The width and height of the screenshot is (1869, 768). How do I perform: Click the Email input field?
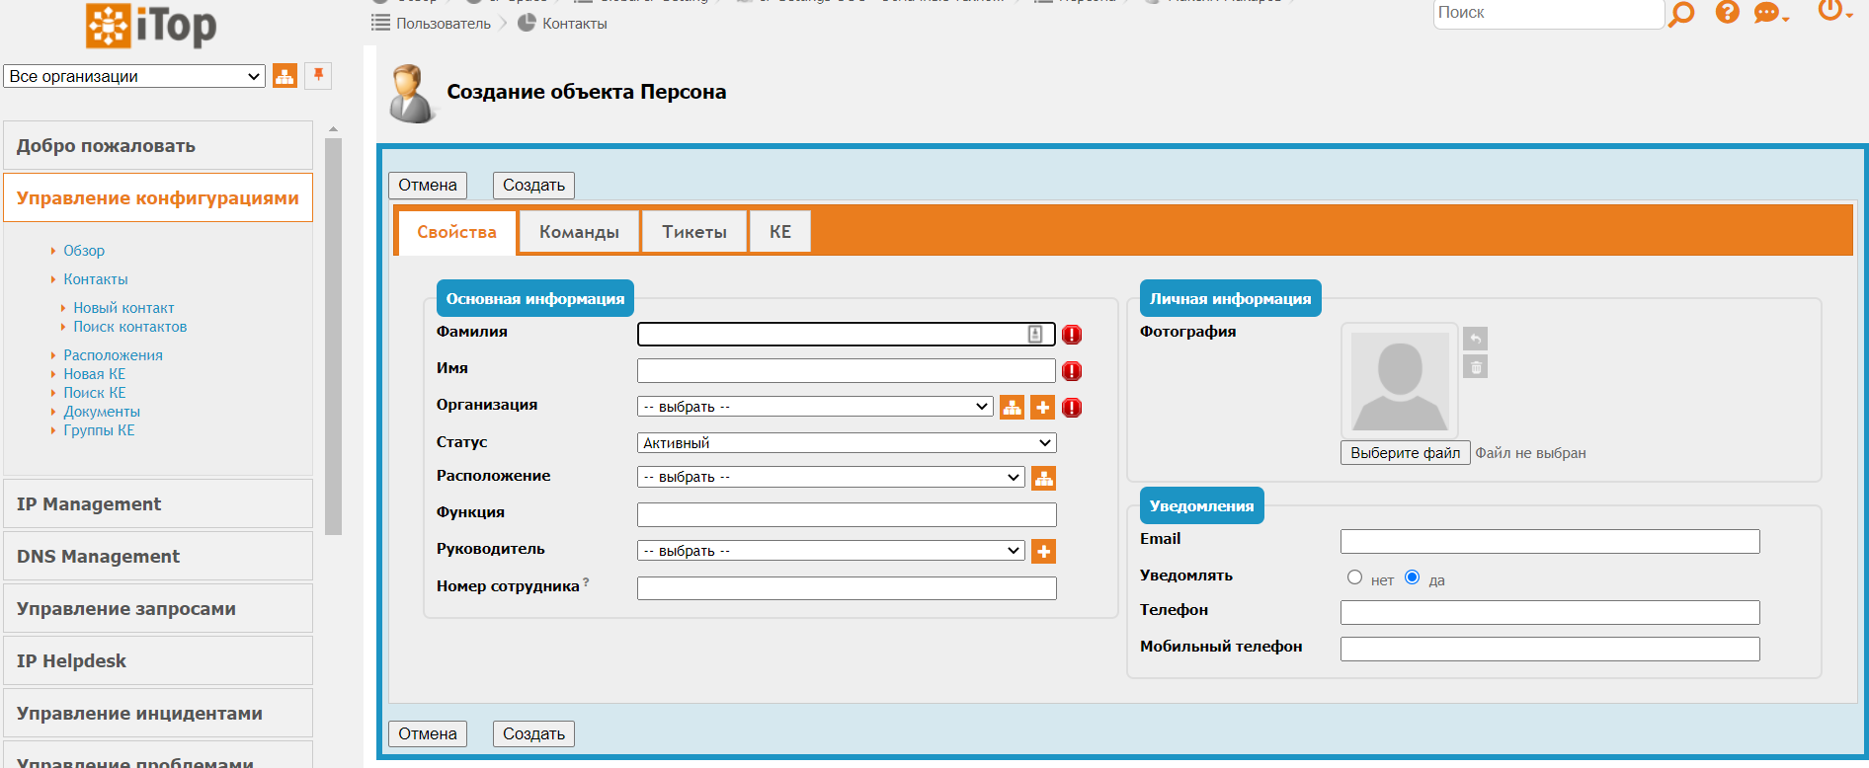(1550, 541)
